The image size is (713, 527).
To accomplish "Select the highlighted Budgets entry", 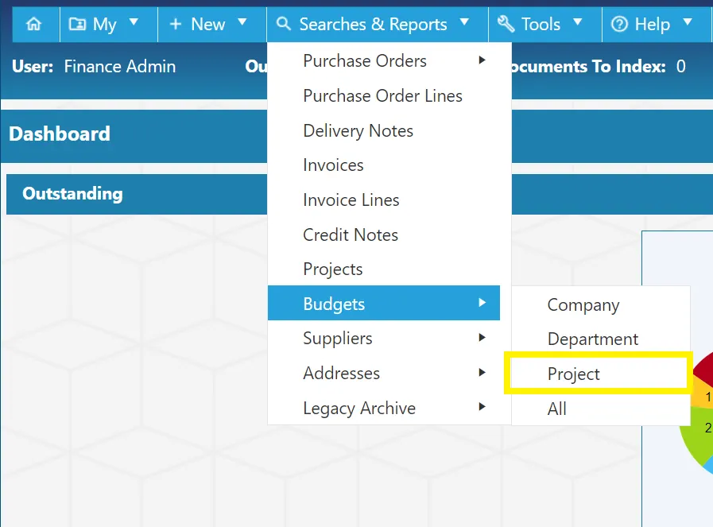I will tap(384, 303).
